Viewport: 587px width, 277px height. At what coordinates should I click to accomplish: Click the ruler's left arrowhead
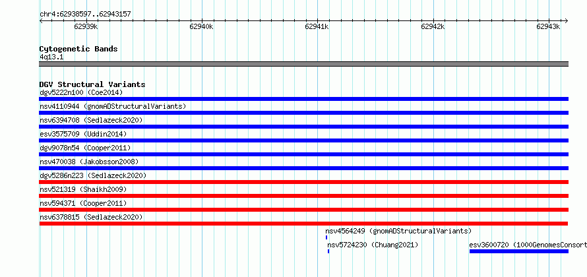41,21
